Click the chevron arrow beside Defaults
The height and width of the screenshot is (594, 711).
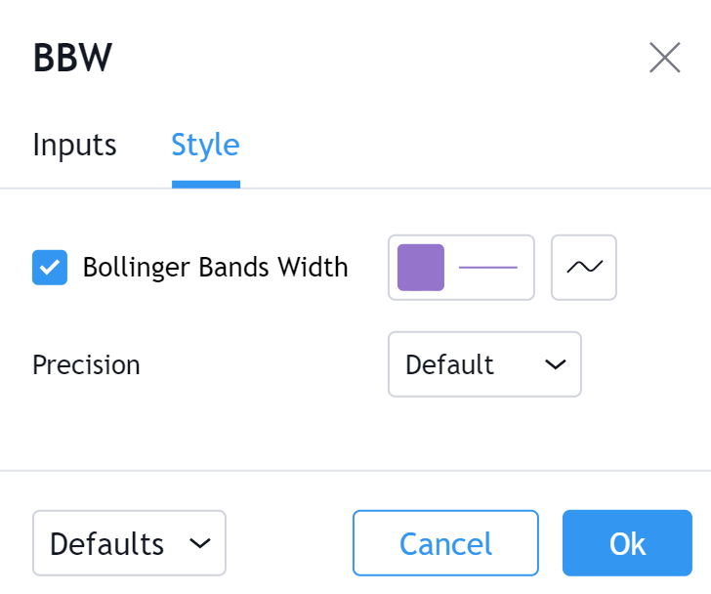click(x=199, y=543)
